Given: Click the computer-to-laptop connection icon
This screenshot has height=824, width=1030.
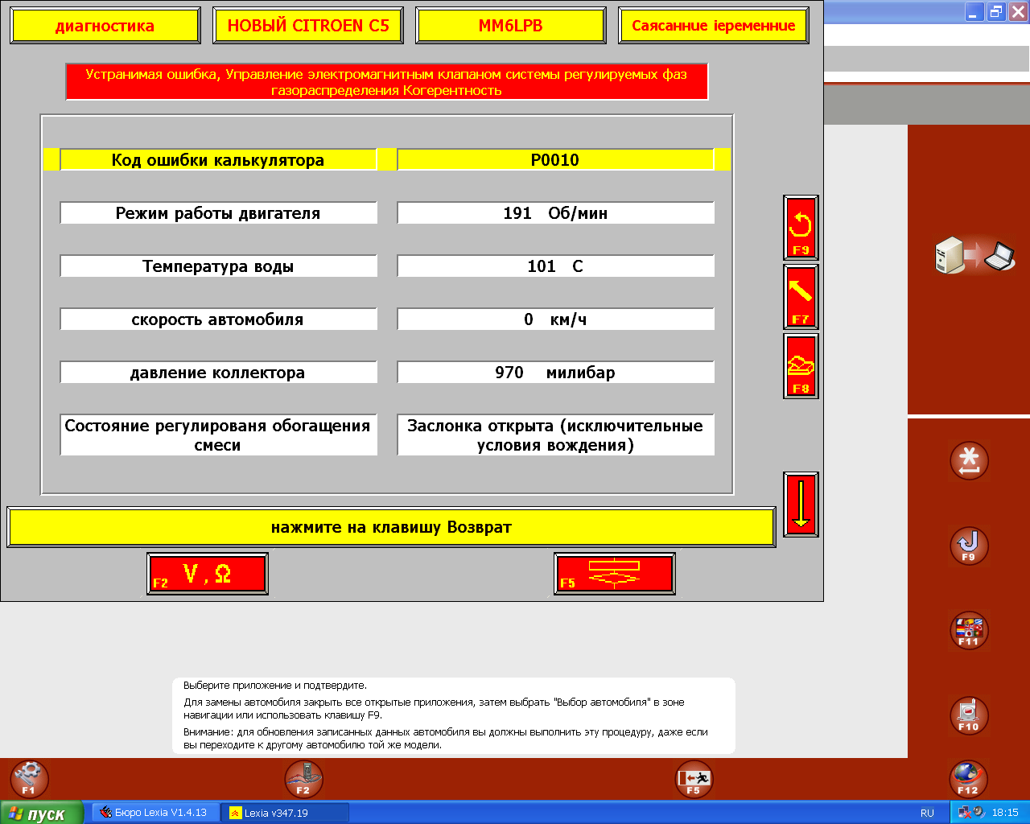Looking at the screenshot, I should 974,256.
